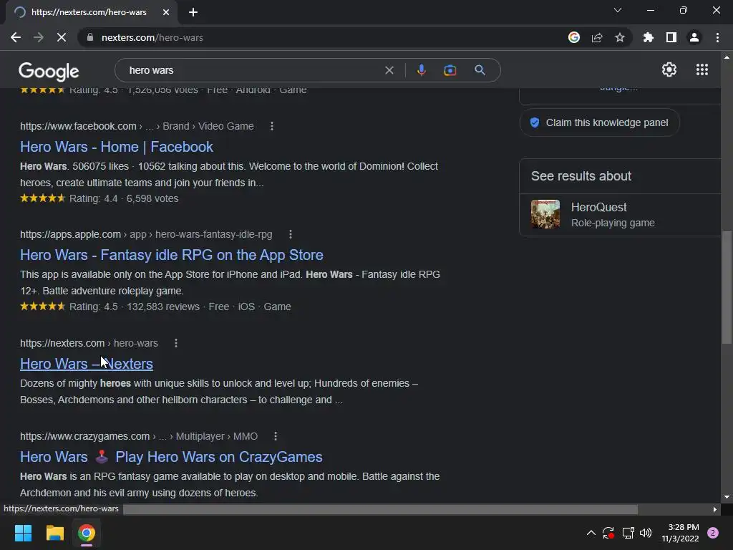Stop loading the page
Image resolution: width=733 pixels, height=550 pixels.
click(62, 37)
